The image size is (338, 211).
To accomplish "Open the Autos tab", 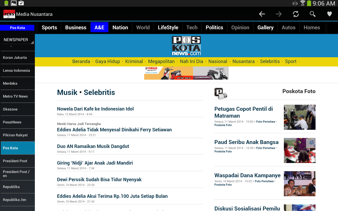I will [x=289, y=27].
